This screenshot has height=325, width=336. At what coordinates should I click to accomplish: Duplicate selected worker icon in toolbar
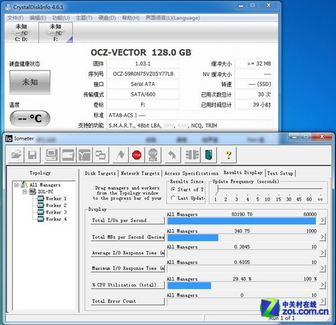click(100, 154)
